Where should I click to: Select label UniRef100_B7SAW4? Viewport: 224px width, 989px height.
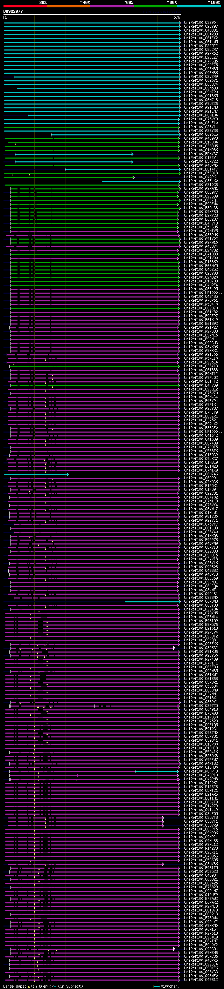coord(201,918)
